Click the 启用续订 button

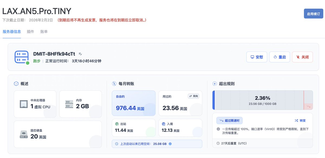[314, 14]
